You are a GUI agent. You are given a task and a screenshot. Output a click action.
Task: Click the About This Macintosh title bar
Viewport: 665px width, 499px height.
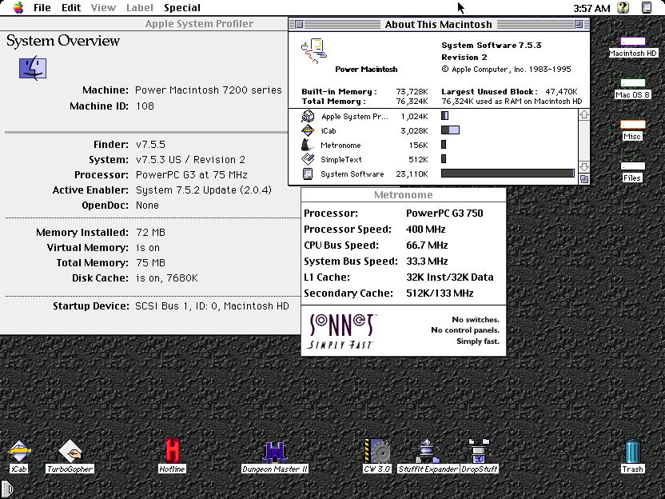(439, 24)
